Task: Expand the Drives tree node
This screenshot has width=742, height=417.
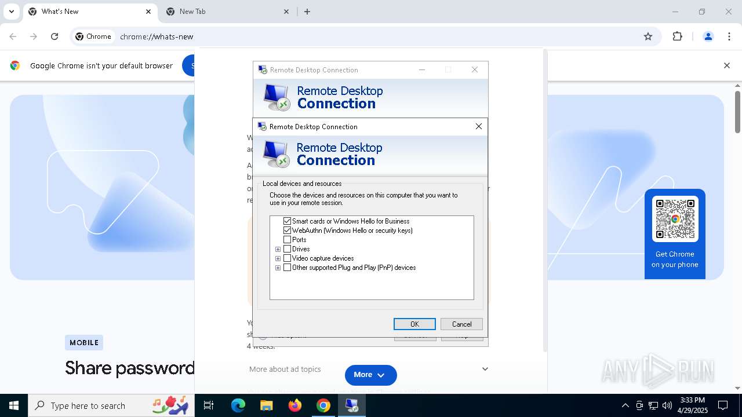Action: pos(278,249)
